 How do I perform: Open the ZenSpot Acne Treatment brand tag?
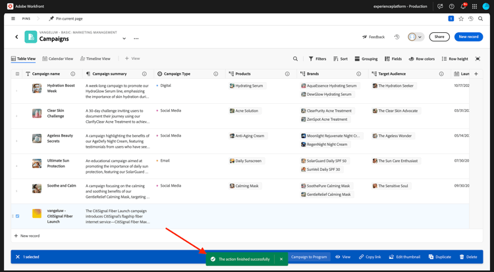tap(325, 120)
